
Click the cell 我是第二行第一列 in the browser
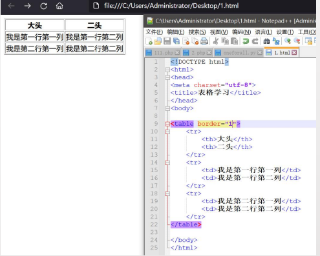pos(35,48)
